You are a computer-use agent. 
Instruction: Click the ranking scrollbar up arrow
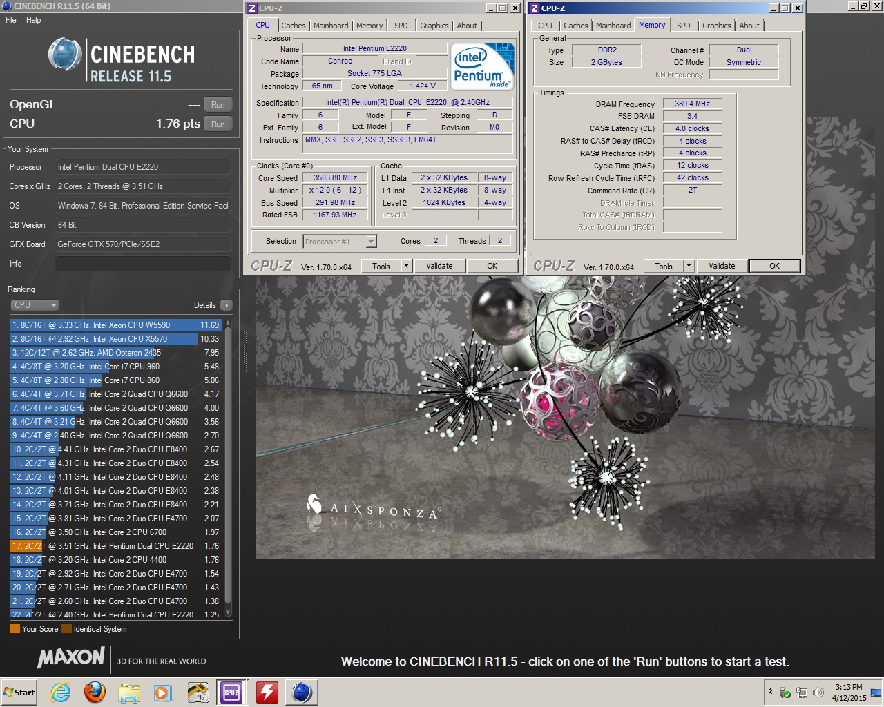(229, 324)
